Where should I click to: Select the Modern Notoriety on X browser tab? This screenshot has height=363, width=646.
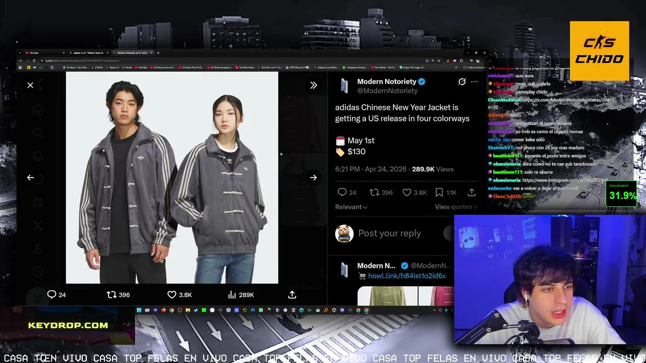pos(133,52)
